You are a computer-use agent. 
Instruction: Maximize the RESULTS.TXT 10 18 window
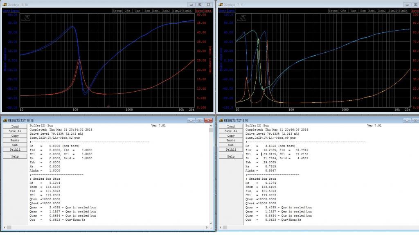[200, 120]
